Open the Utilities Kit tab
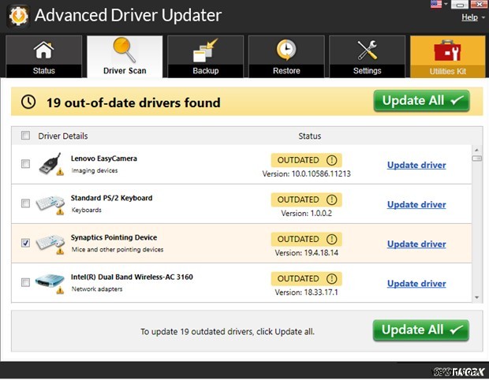489x380 pixels. [447, 57]
